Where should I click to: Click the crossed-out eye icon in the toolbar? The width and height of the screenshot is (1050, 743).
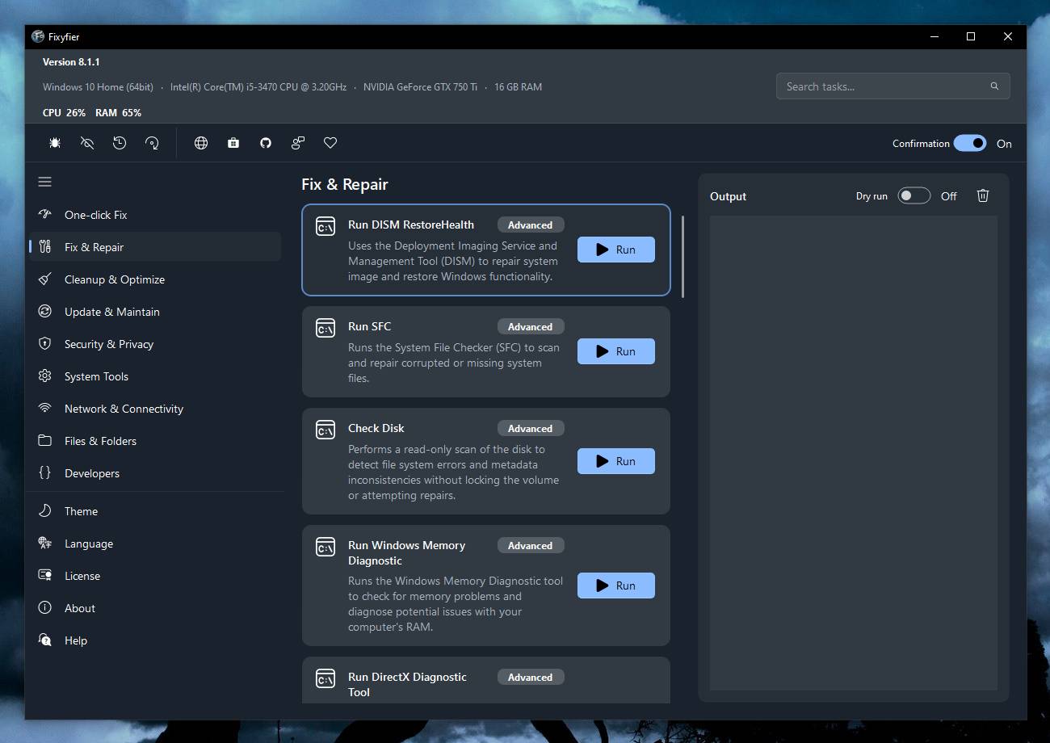(x=87, y=143)
